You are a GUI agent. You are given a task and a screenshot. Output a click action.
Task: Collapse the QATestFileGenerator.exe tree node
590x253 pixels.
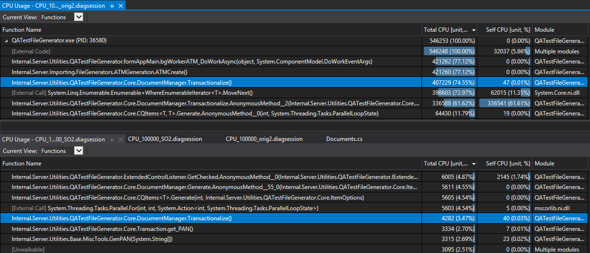click(x=6, y=41)
